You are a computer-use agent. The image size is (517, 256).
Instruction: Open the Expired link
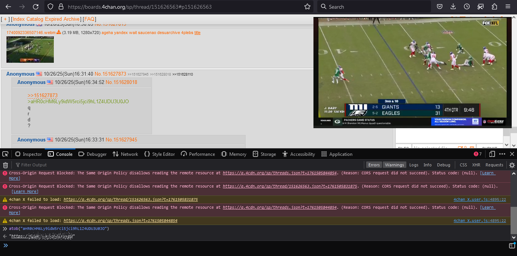[53, 19]
